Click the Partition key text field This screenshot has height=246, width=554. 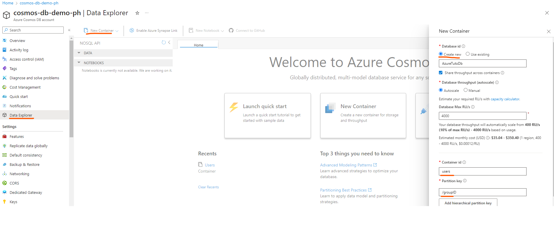coord(482,192)
